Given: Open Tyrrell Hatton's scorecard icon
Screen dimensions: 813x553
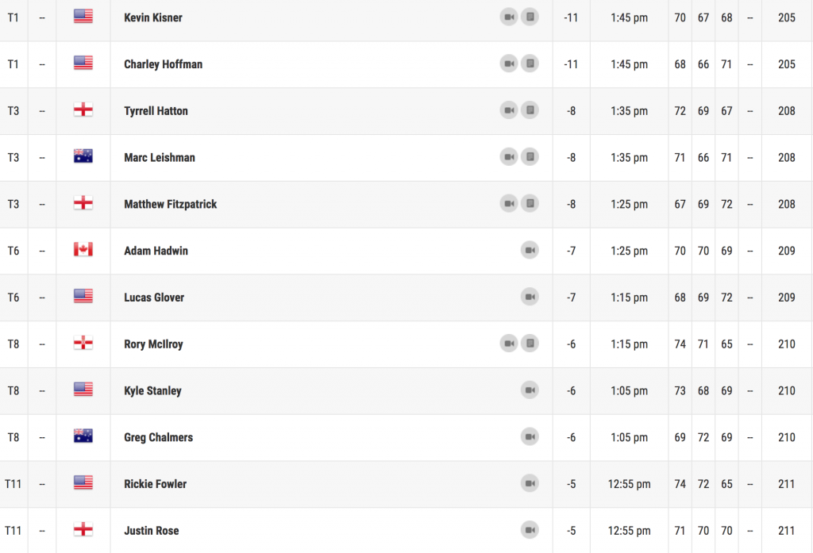Looking at the screenshot, I should [x=530, y=110].
